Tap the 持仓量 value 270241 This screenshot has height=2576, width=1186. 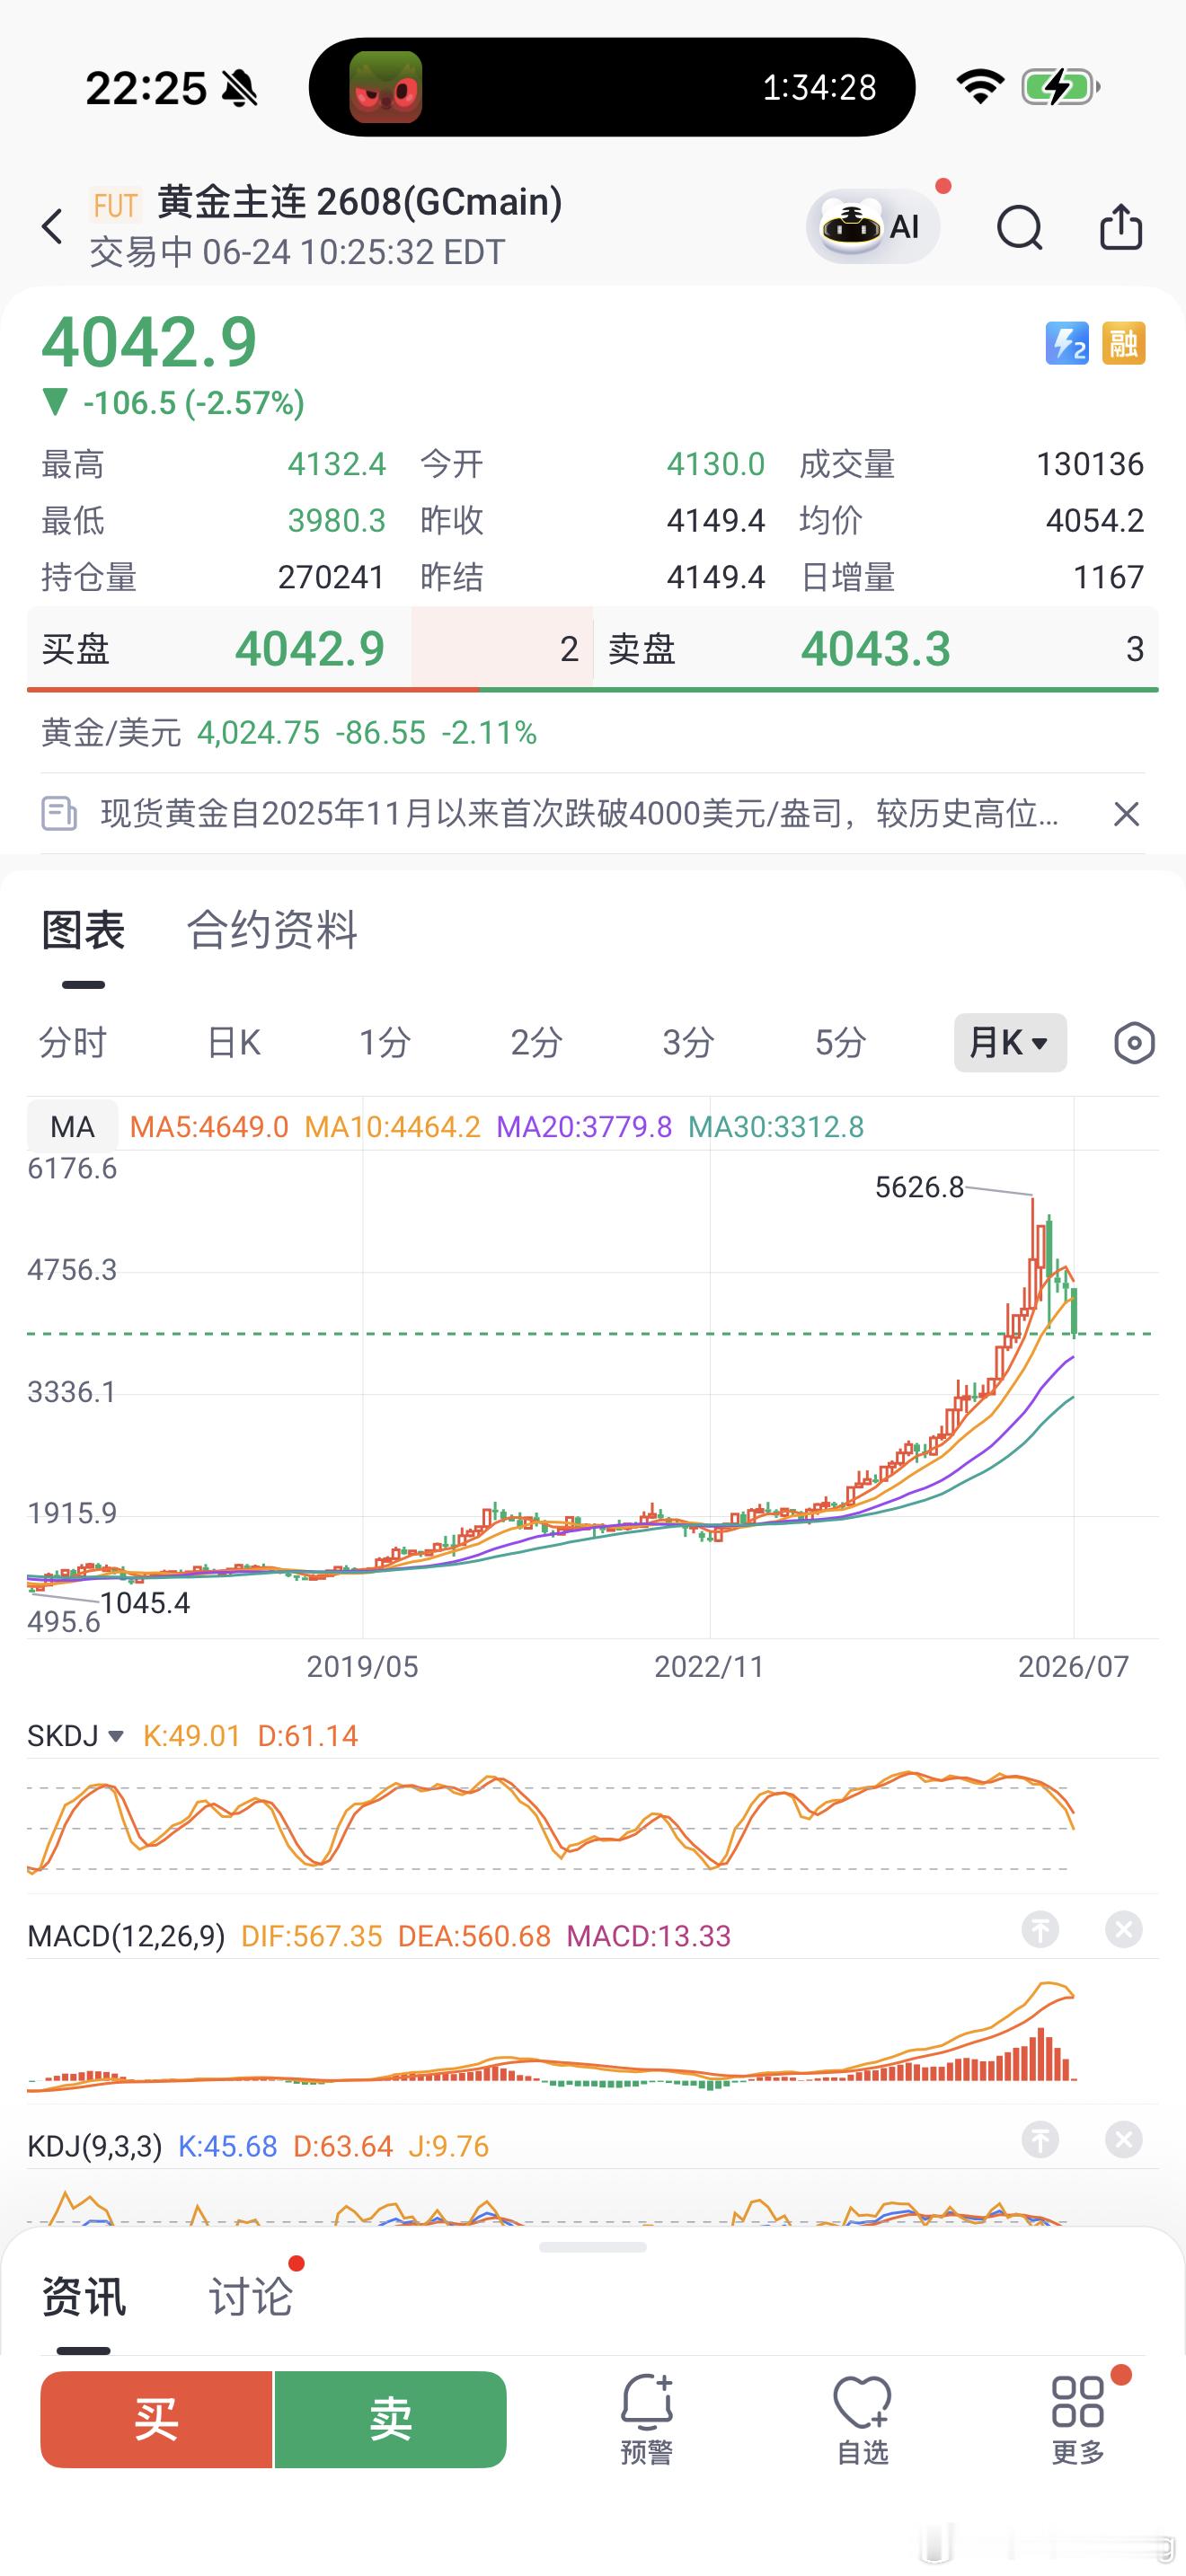click(331, 577)
